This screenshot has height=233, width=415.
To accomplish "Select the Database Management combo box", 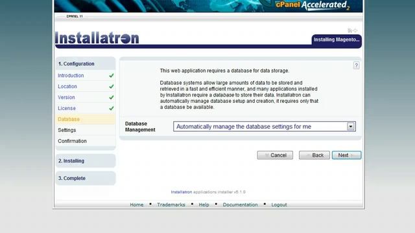I will point(265,127).
